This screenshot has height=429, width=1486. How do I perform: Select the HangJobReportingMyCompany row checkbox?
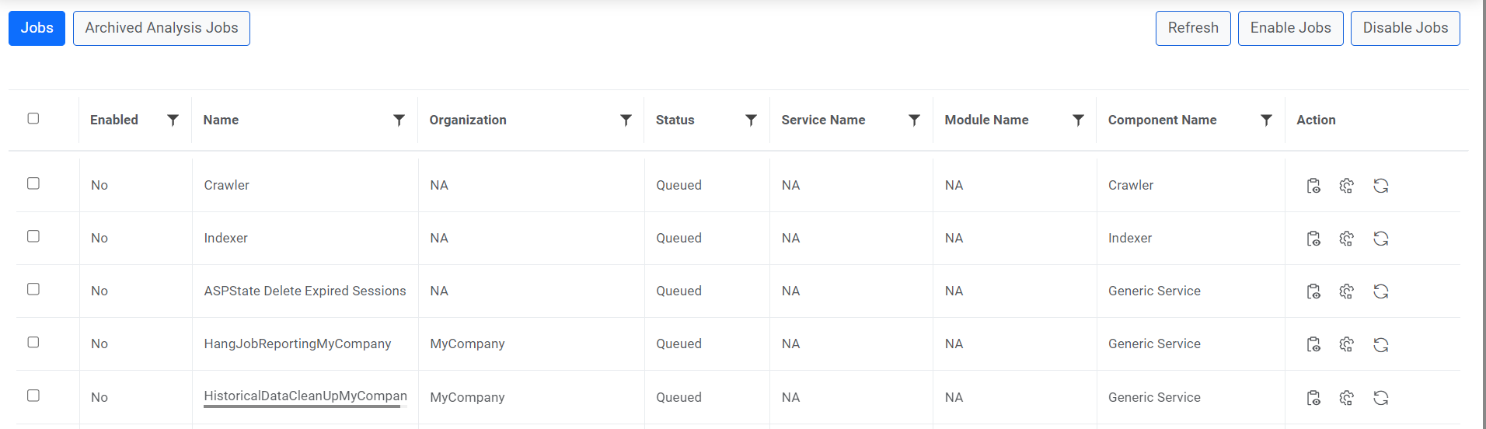[33, 342]
